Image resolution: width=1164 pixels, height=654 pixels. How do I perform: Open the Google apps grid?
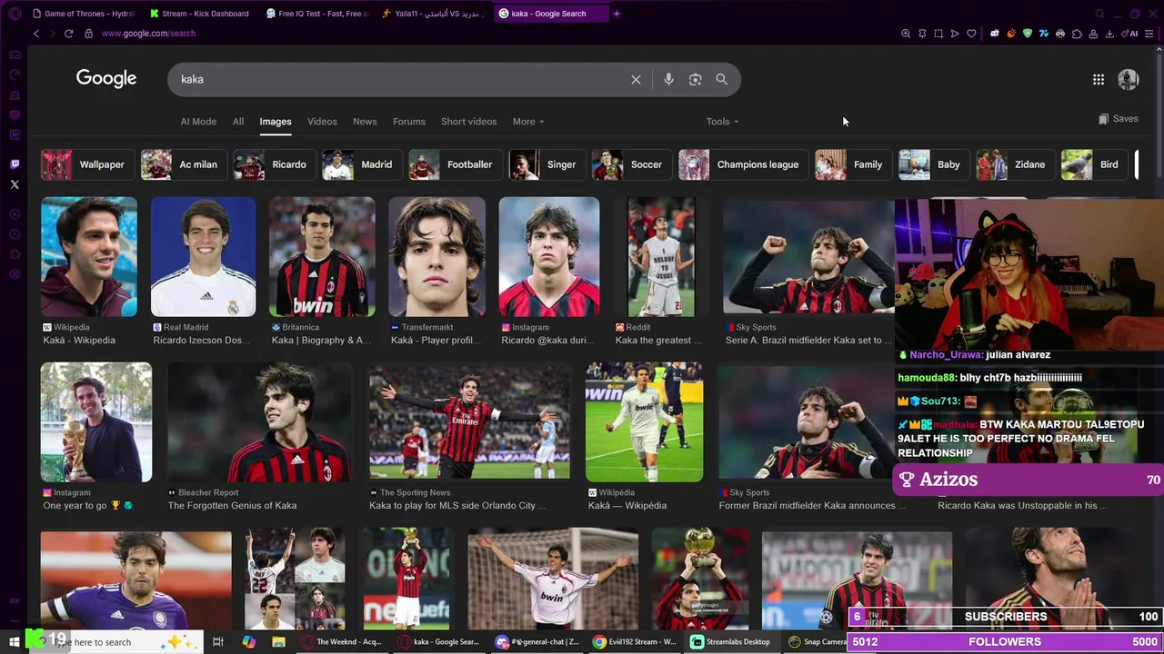point(1099,80)
